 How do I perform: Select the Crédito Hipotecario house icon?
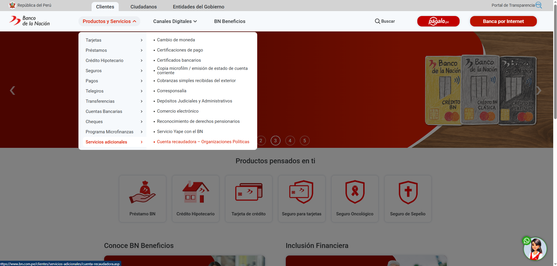click(195, 192)
